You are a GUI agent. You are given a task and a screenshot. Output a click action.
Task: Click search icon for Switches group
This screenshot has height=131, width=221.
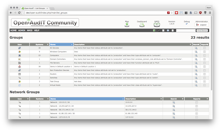tap(196, 78)
